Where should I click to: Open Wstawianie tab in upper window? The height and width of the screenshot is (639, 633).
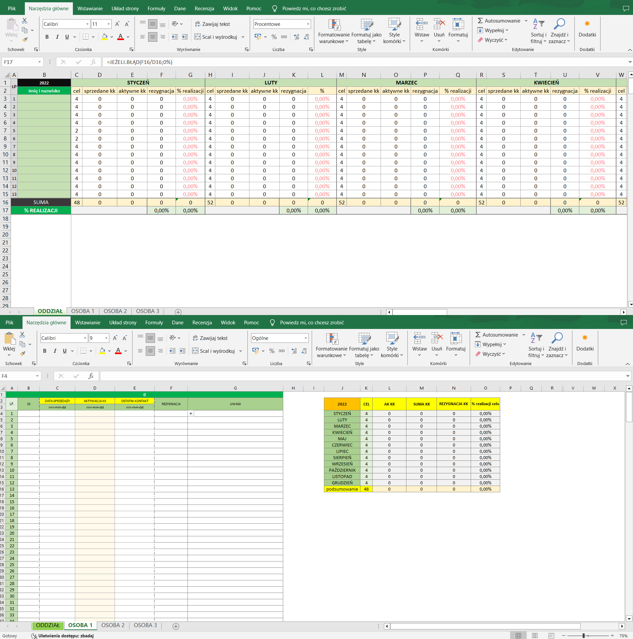point(90,9)
